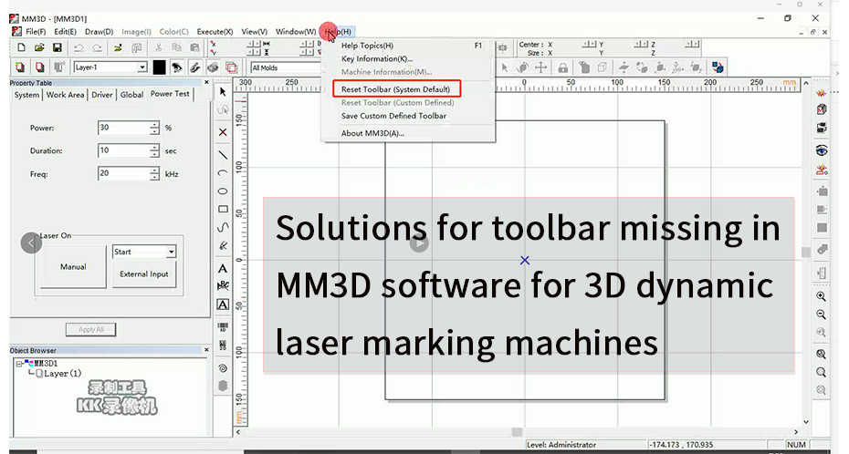Click the External Input button
This screenshot has height=454, width=849.
pos(144,274)
